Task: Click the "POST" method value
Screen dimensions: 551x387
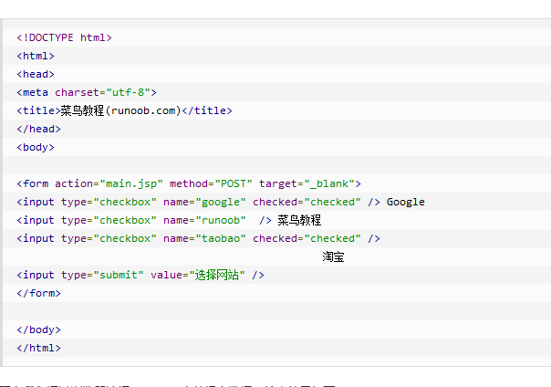Action: 234,183
